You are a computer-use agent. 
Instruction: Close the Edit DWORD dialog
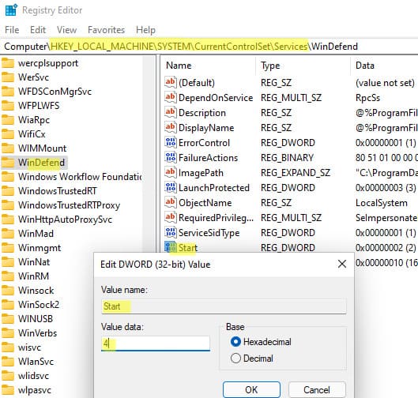tap(342, 264)
